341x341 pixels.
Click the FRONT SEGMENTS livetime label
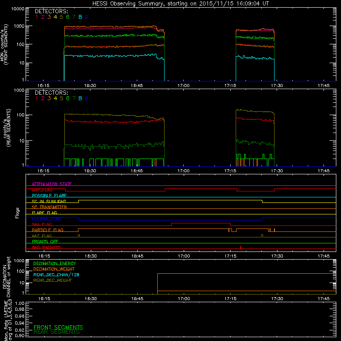tap(58, 327)
